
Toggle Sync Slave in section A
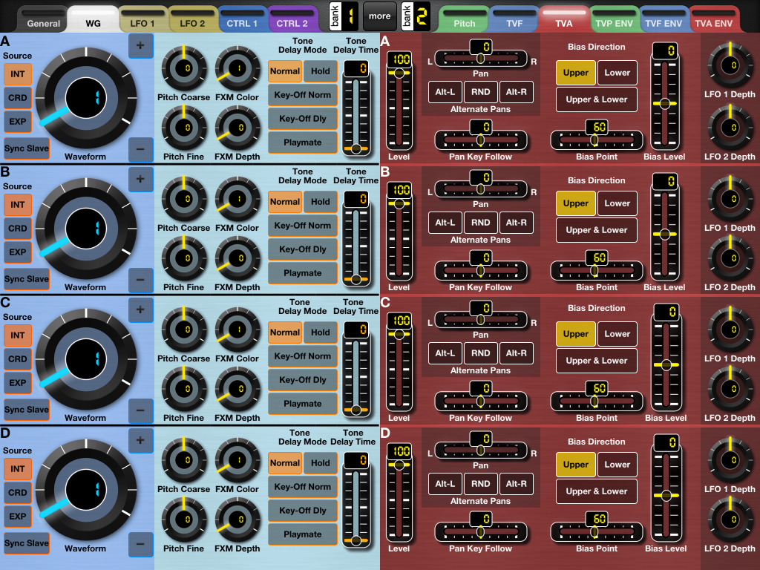click(x=27, y=148)
